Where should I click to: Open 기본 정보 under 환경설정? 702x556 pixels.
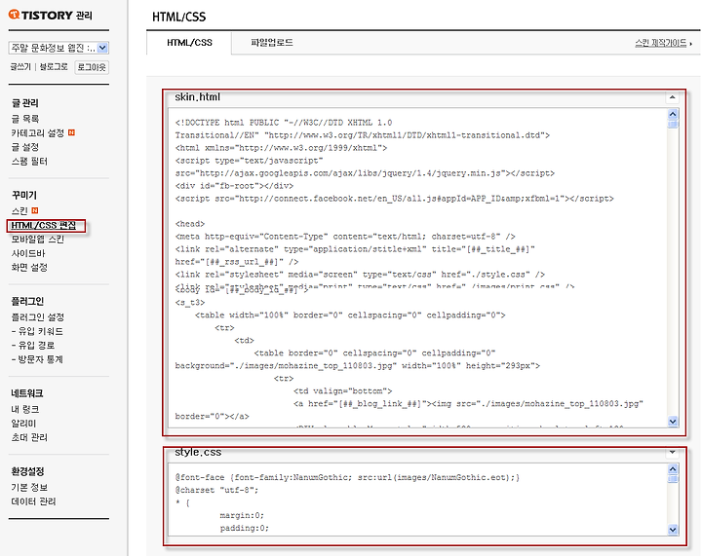coord(29,487)
